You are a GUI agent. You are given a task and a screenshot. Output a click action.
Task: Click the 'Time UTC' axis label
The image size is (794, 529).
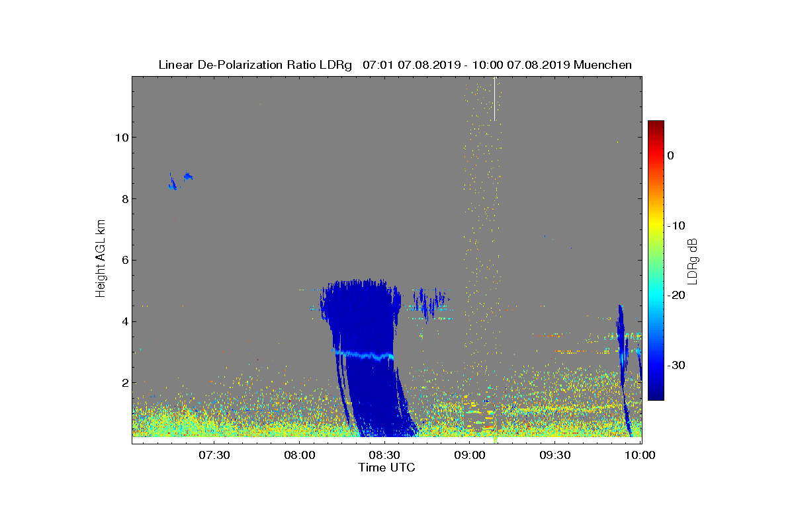387,468
